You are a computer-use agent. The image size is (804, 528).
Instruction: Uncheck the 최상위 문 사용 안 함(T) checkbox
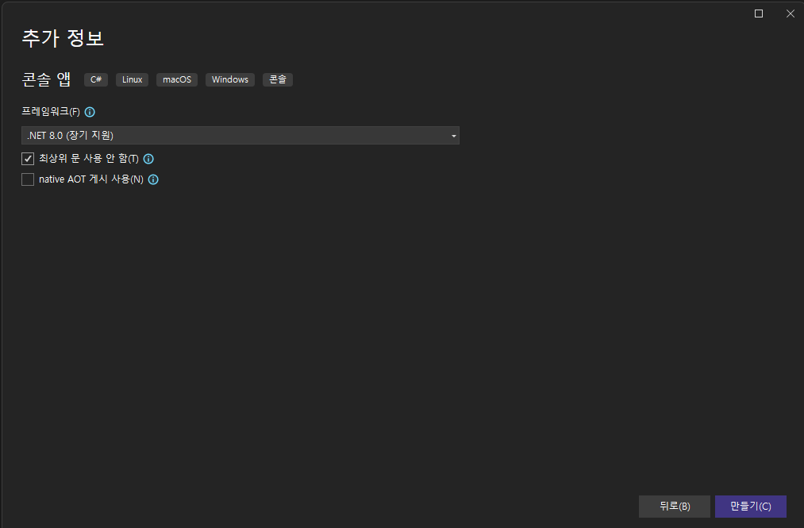point(28,159)
